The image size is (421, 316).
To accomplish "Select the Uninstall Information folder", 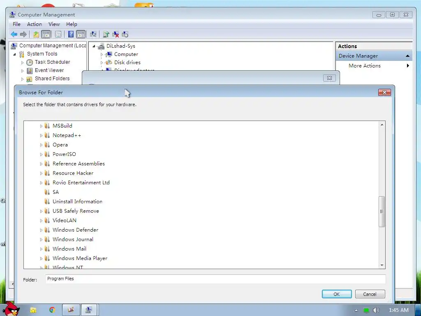I will click(77, 202).
